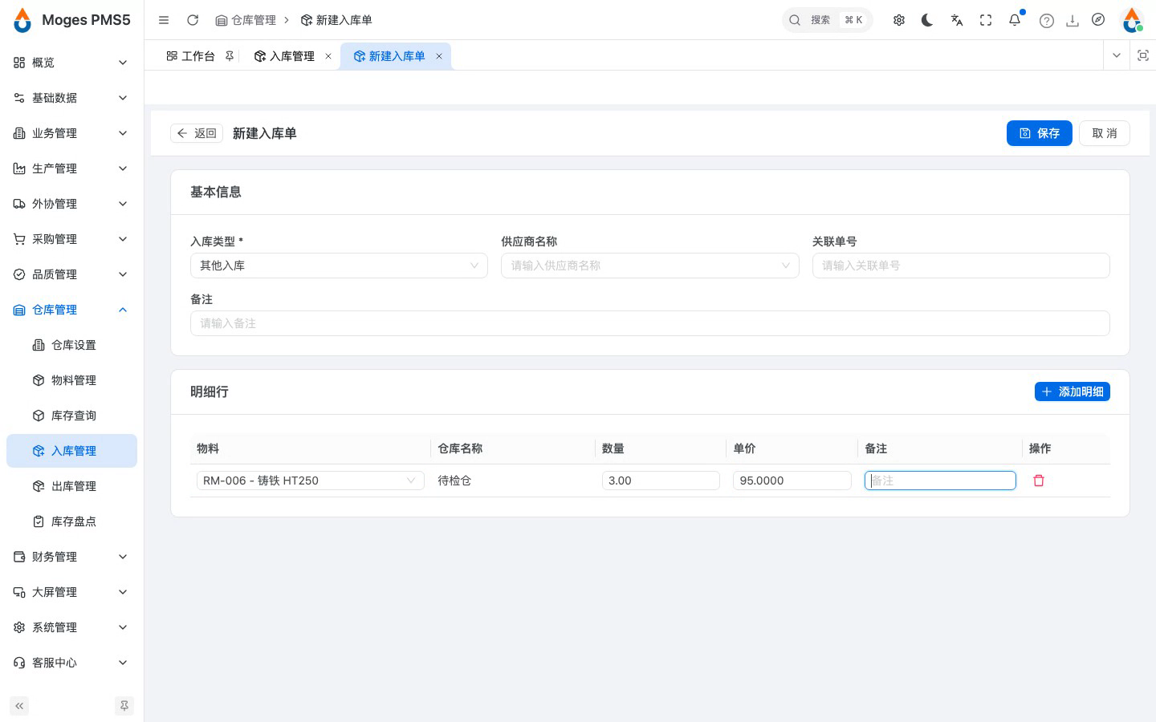Click the download icon in header
The image size is (1156, 722).
coord(1073,21)
